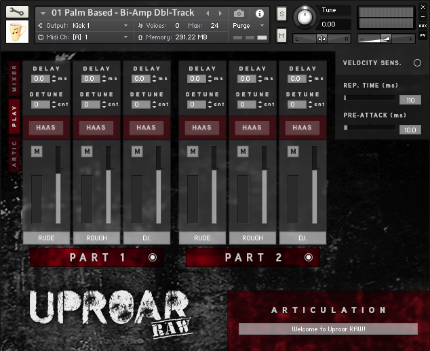The height and width of the screenshot is (351, 430).
Task: Adjust the Tune knob
Action: (x=305, y=17)
